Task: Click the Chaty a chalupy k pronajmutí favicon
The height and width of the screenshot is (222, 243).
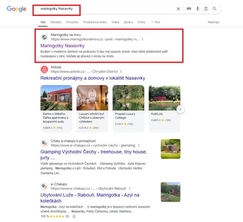Action: click(44, 143)
